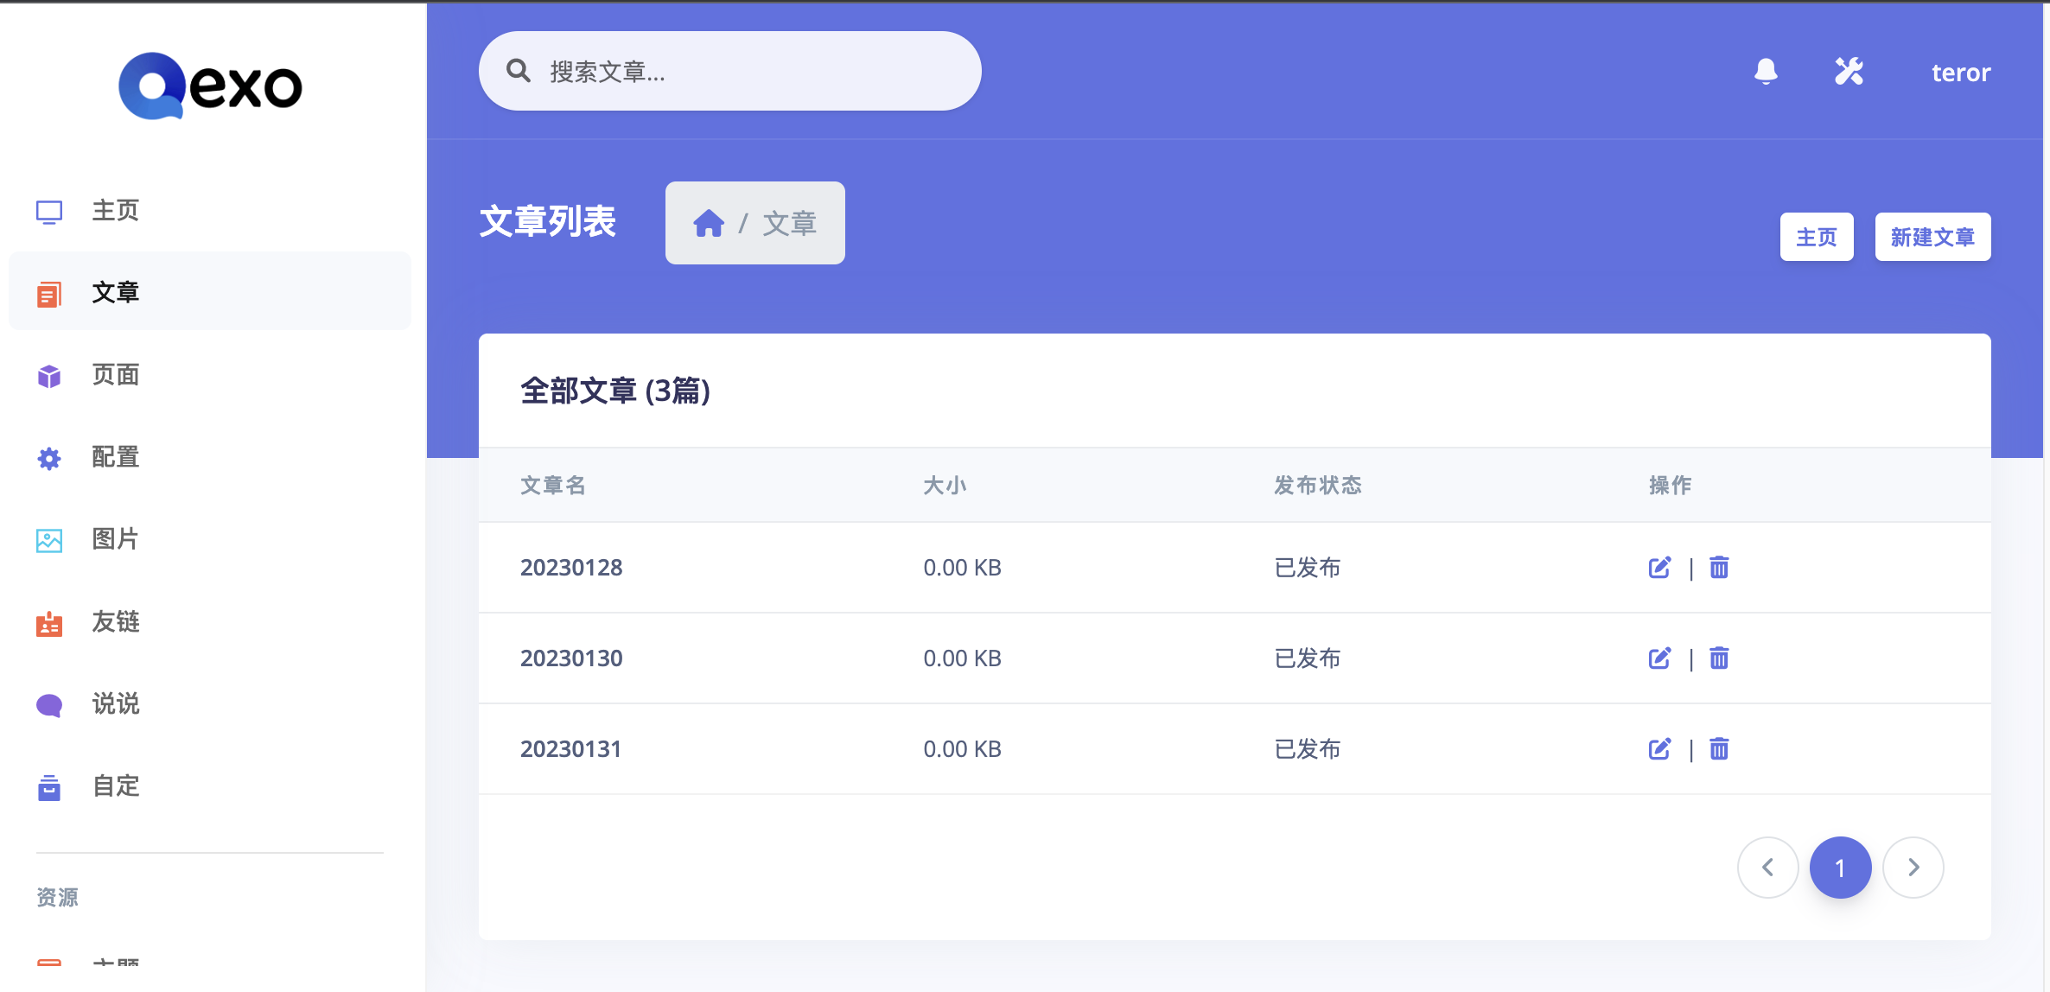Image resolution: width=2050 pixels, height=992 pixels.
Task: Select the 页面 sidebar icon
Action: tap(49, 375)
